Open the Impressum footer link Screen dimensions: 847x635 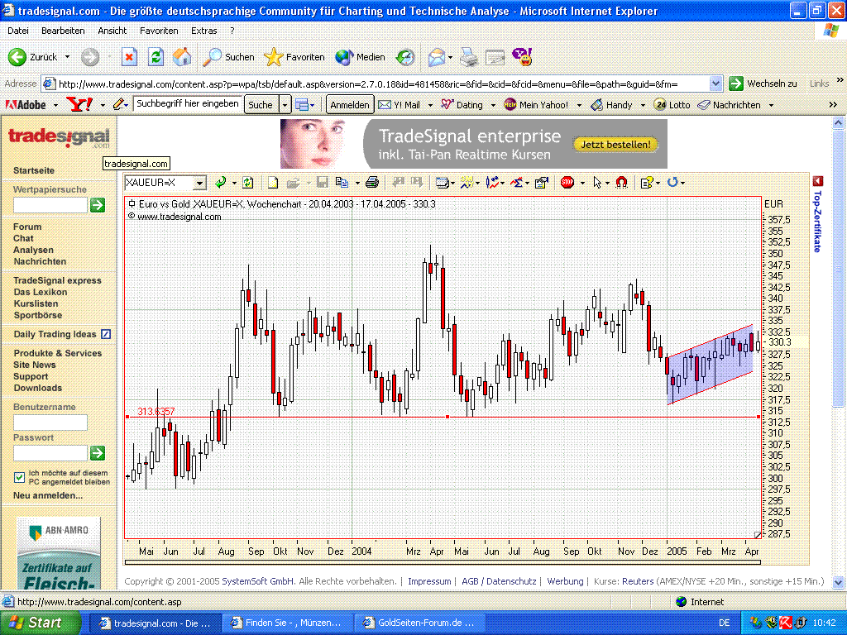pos(429,581)
